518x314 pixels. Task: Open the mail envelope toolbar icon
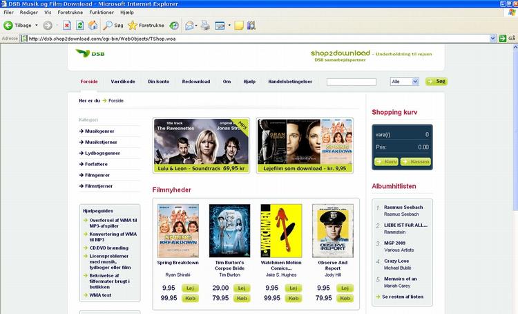(x=189, y=26)
